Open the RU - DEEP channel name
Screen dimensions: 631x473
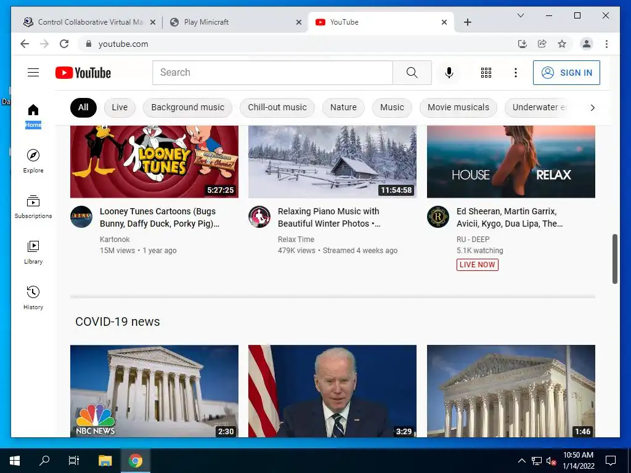click(x=473, y=240)
